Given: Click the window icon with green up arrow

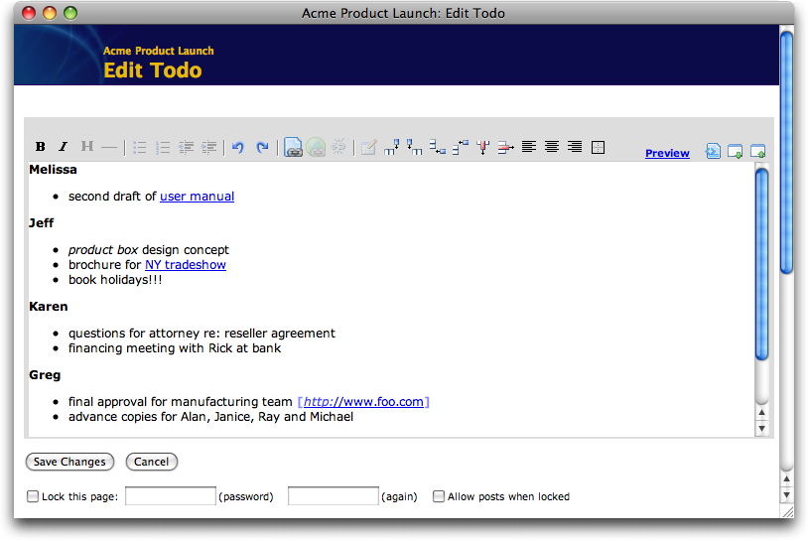Looking at the screenshot, I should click(x=757, y=152).
